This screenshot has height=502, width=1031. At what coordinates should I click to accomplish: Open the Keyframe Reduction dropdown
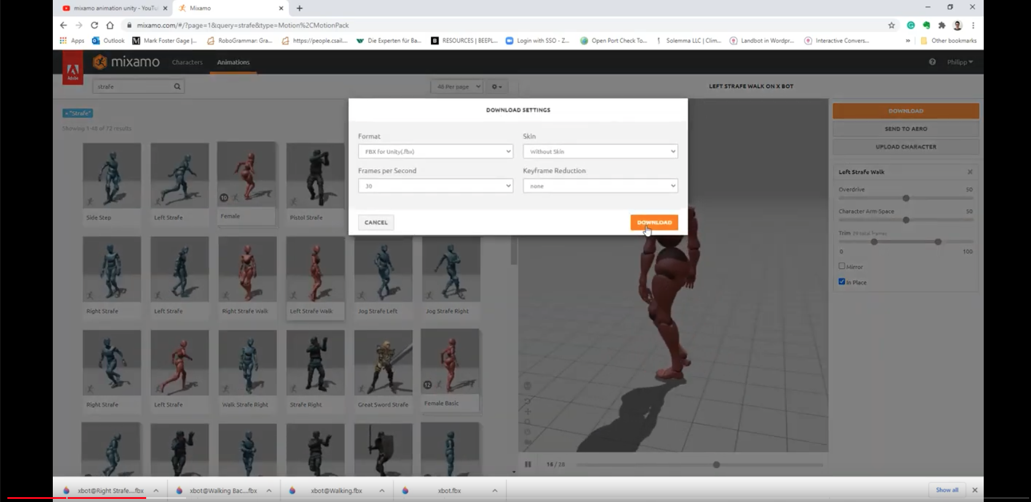point(600,186)
